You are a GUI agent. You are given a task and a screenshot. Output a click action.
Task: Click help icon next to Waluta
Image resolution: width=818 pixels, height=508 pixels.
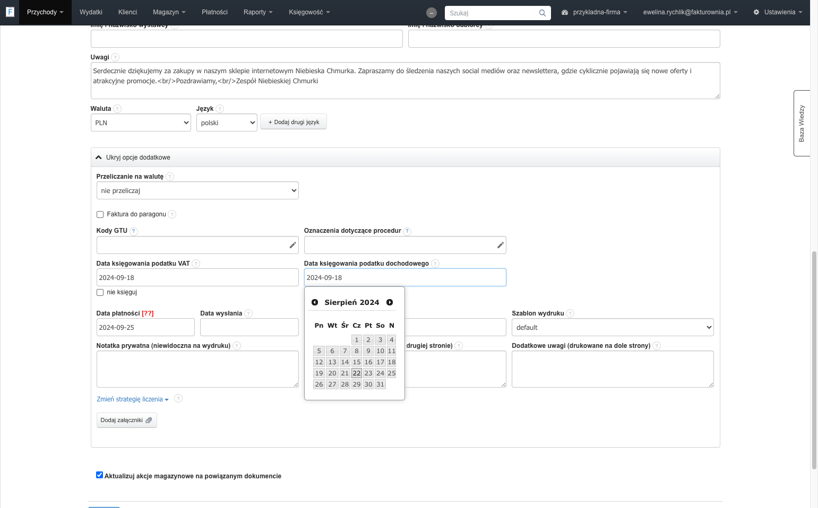coord(117,109)
